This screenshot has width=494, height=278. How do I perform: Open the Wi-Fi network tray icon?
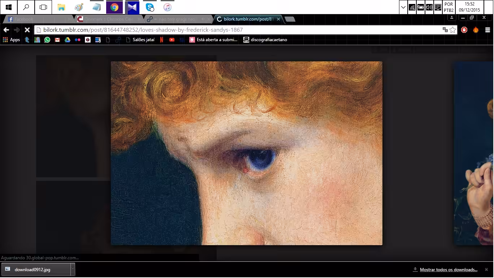pyautogui.click(x=412, y=7)
